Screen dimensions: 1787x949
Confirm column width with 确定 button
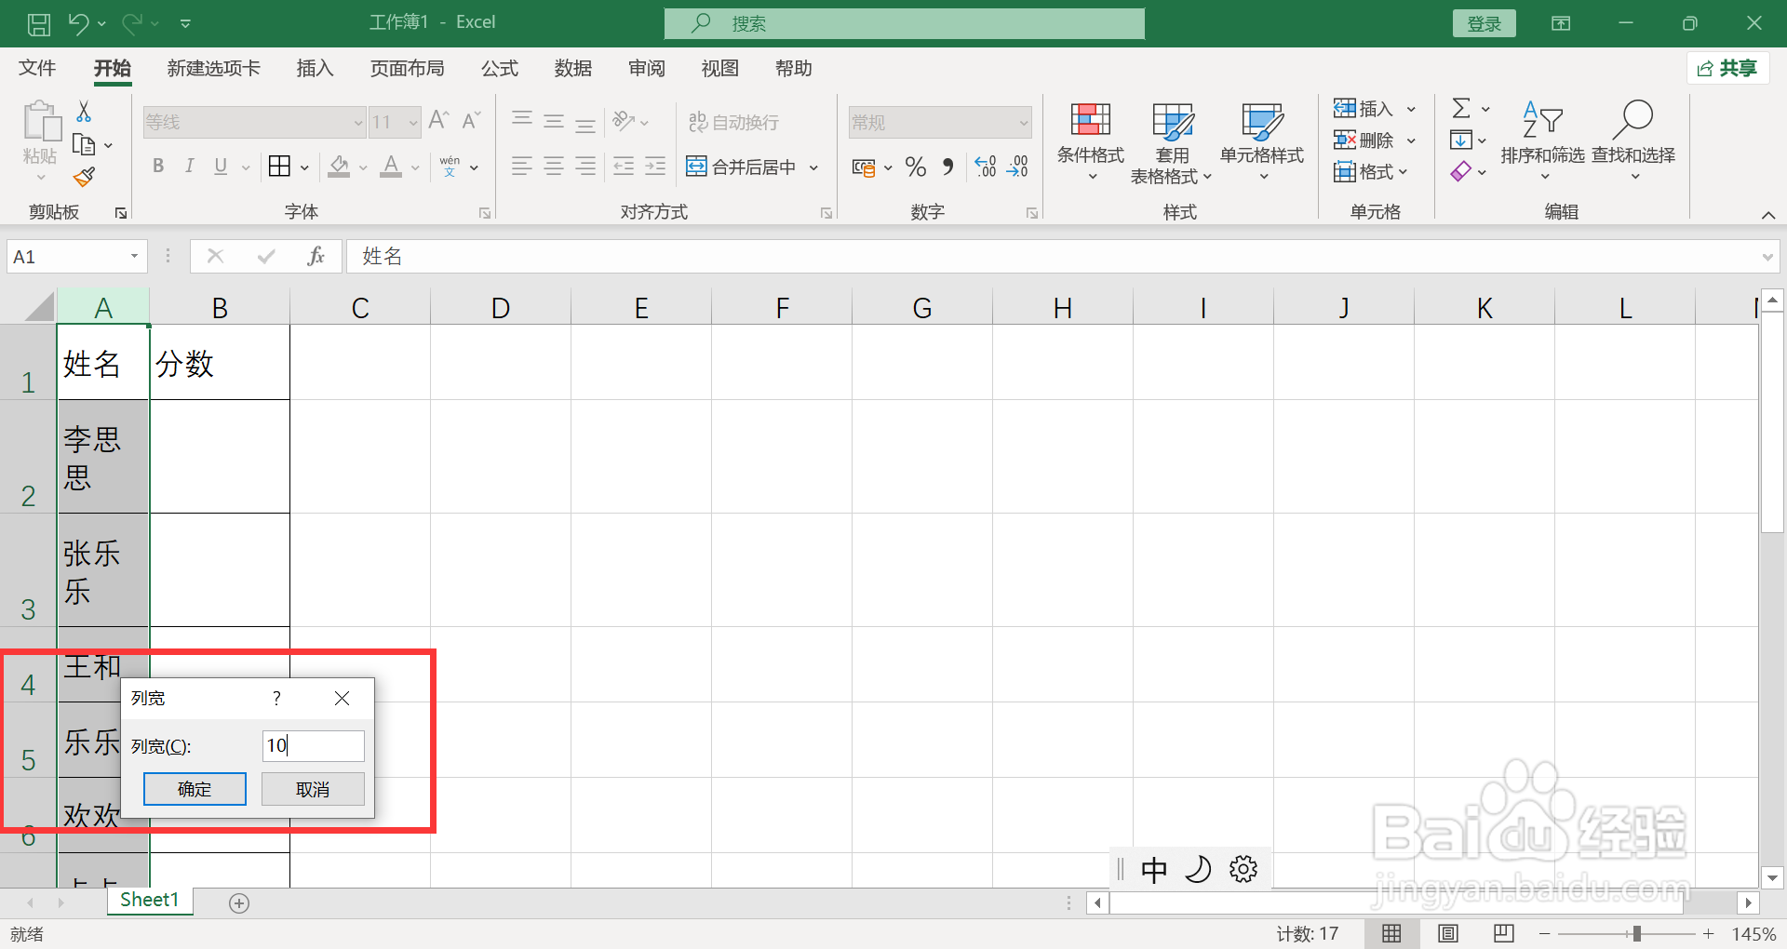pyautogui.click(x=195, y=789)
